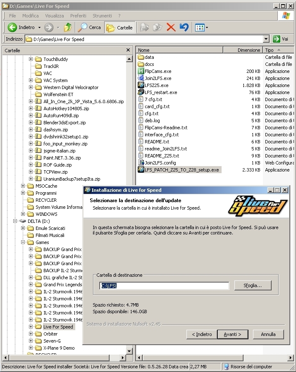The height and width of the screenshot is (372, 296).
Task: Select the interface_cfg.txt file
Action: click(x=162, y=135)
